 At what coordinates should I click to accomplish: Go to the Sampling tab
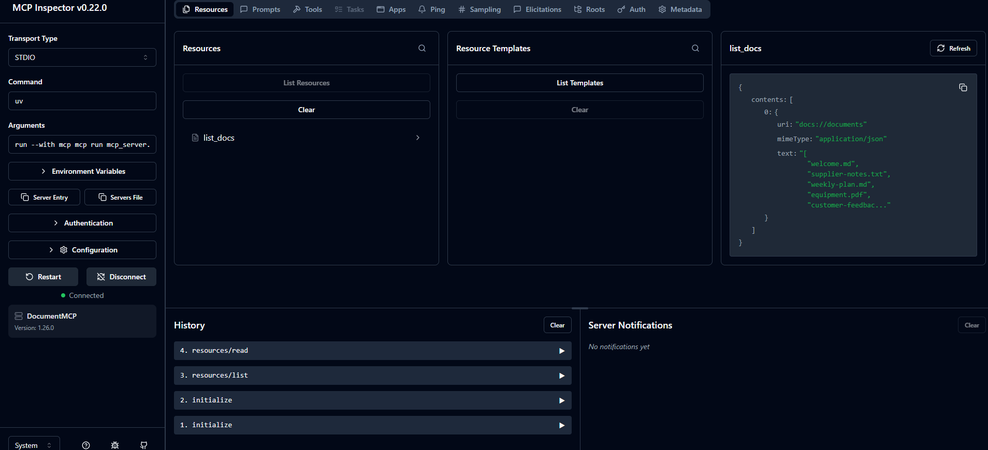(480, 9)
